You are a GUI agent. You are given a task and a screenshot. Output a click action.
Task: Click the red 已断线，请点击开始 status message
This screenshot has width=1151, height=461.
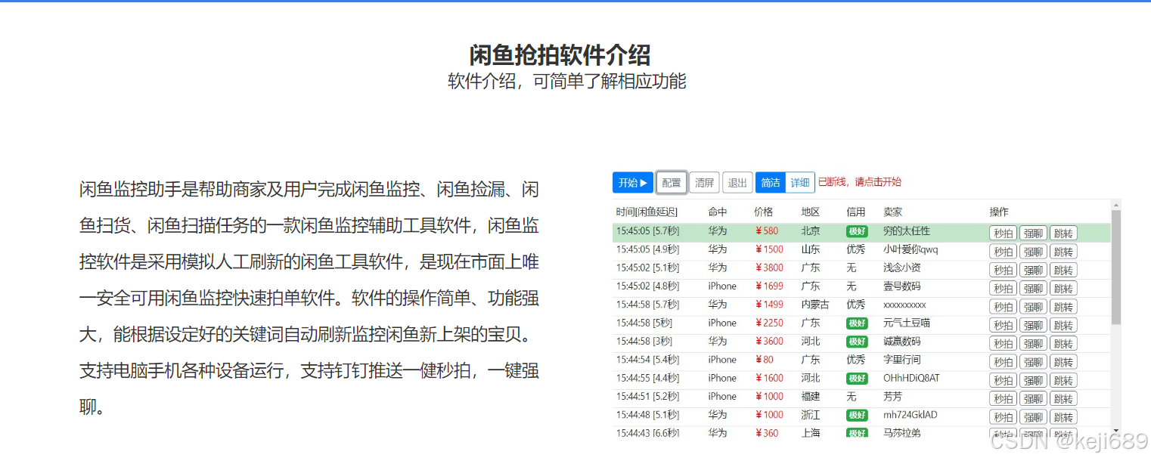point(860,182)
